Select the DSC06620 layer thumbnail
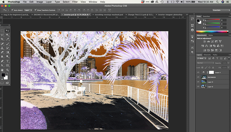Screen dimensions: 231x132 pyautogui.click(x=204, y=77)
